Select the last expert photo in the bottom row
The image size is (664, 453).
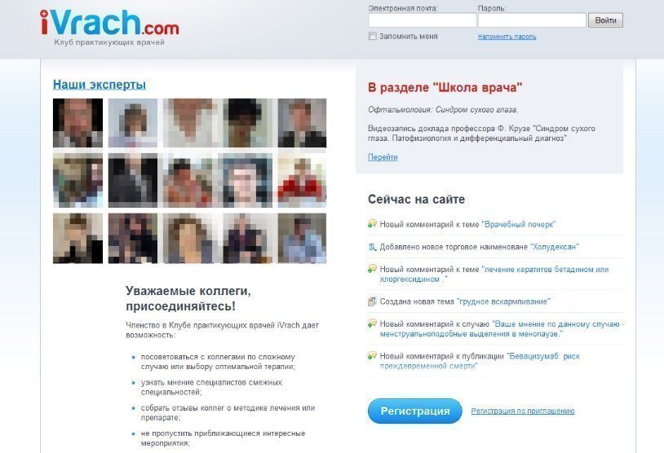tap(302, 238)
